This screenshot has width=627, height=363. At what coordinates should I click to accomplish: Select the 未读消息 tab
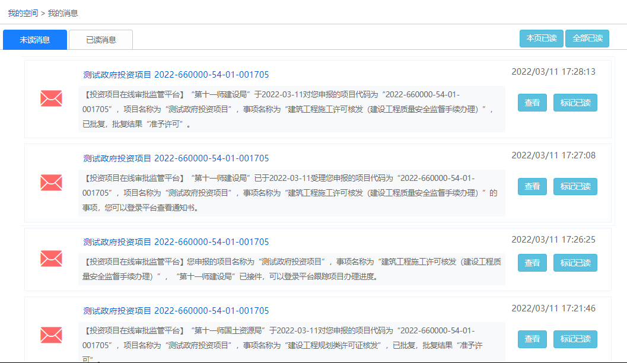coord(35,40)
